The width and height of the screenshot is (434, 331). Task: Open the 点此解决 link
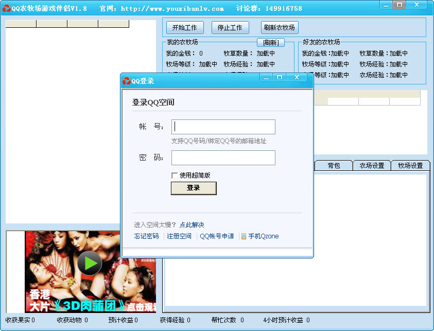pos(192,225)
